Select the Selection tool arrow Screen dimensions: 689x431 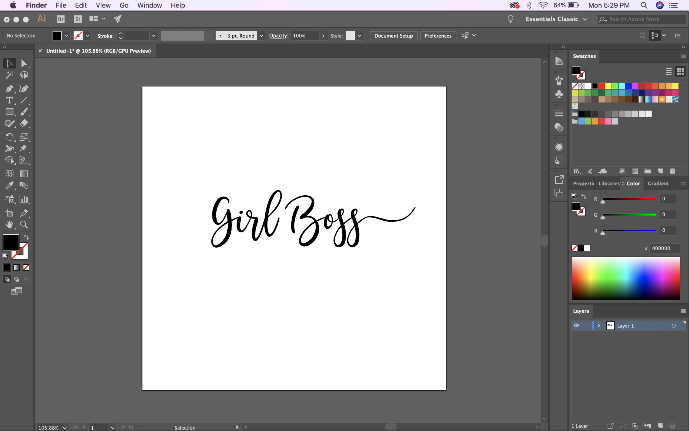(9, 63)
